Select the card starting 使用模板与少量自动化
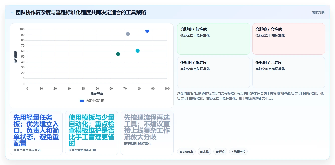The height and width of the screenshot is (165, 335). (92, 133)
